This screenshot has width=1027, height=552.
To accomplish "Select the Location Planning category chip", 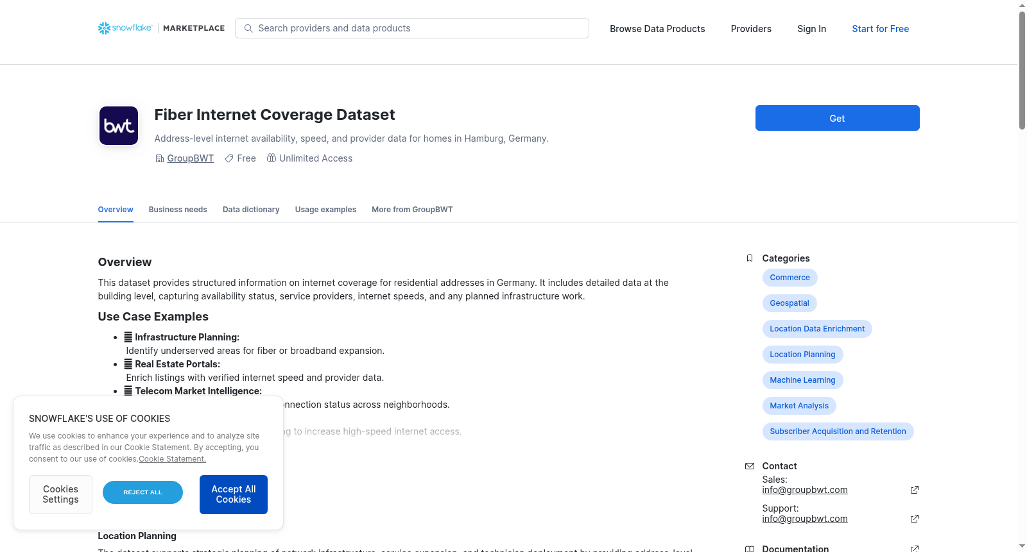I will click(x=802, y=355).
